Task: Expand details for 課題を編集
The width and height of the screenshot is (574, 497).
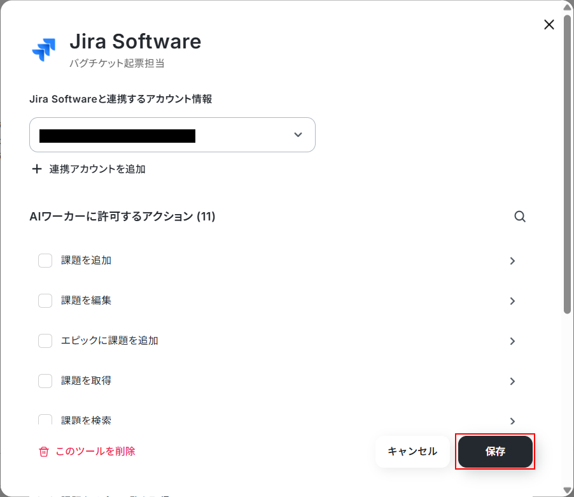Action: click(512, 301)
